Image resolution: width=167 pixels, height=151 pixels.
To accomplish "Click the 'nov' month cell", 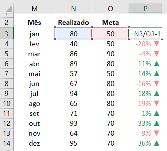I will [x=35, y=133].
